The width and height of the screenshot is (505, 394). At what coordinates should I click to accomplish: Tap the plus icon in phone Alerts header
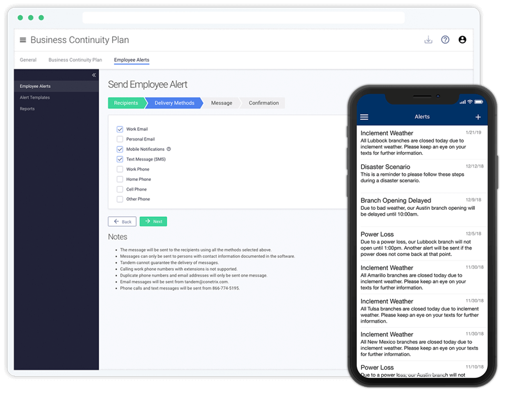(x=478, y=117)
